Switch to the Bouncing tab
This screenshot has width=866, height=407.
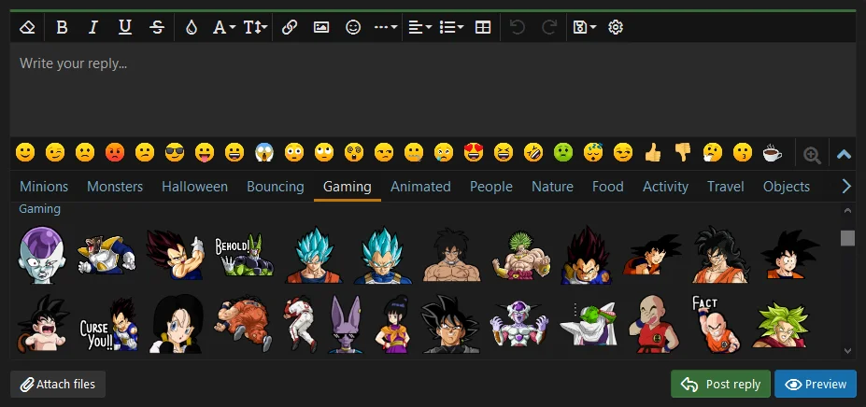275,187
